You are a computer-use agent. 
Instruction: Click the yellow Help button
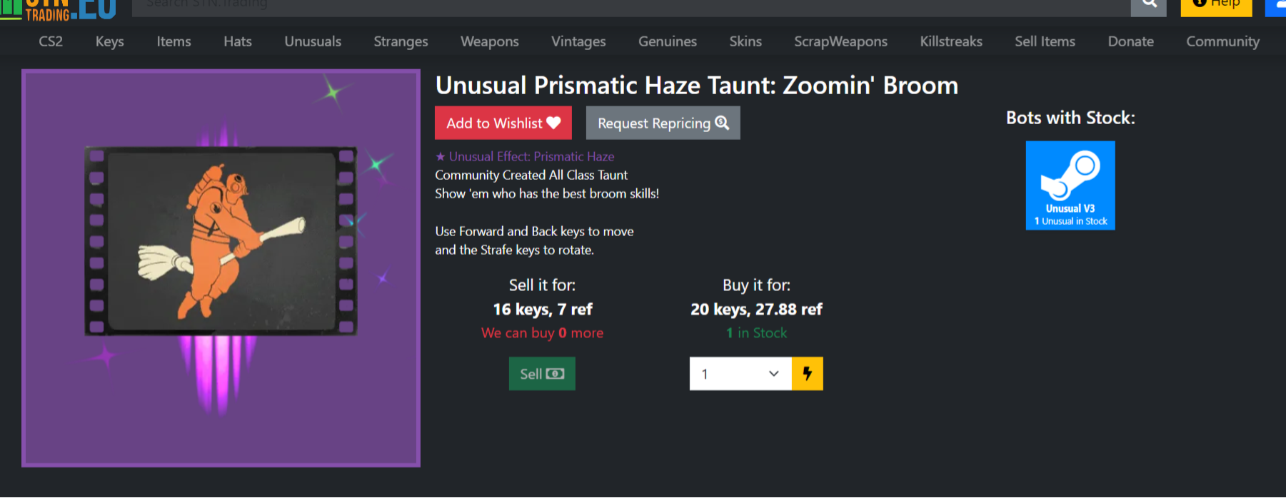(x=1216, y=6)
